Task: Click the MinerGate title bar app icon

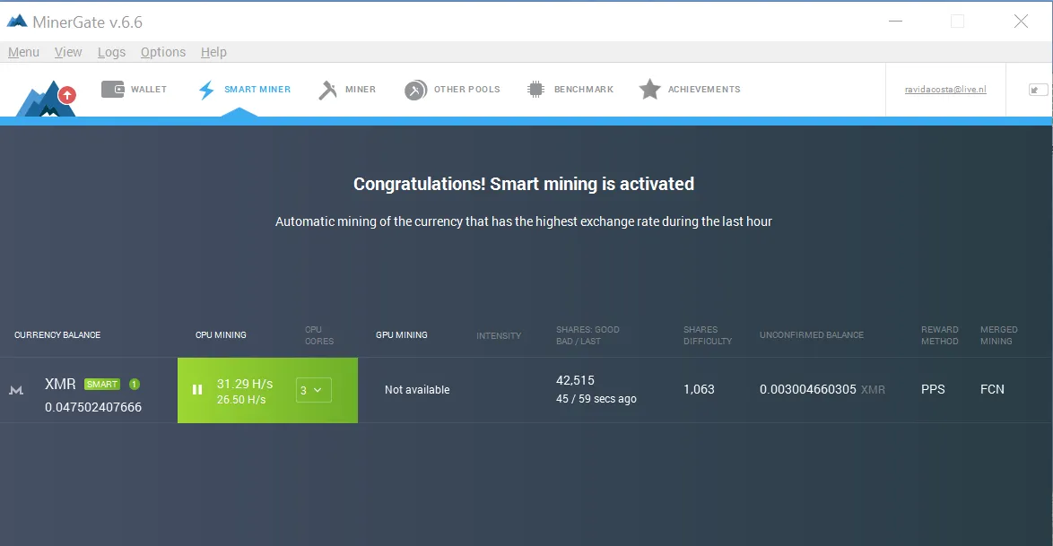Action: pos(17,22)
